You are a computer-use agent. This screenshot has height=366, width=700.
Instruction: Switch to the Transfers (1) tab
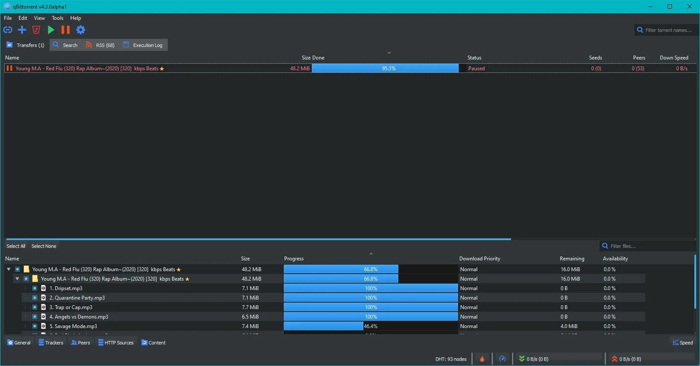[x=26, y=45]
